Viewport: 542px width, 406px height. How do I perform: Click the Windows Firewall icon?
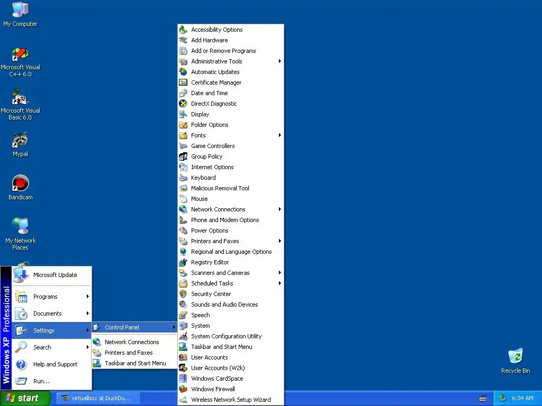[183, 389]
